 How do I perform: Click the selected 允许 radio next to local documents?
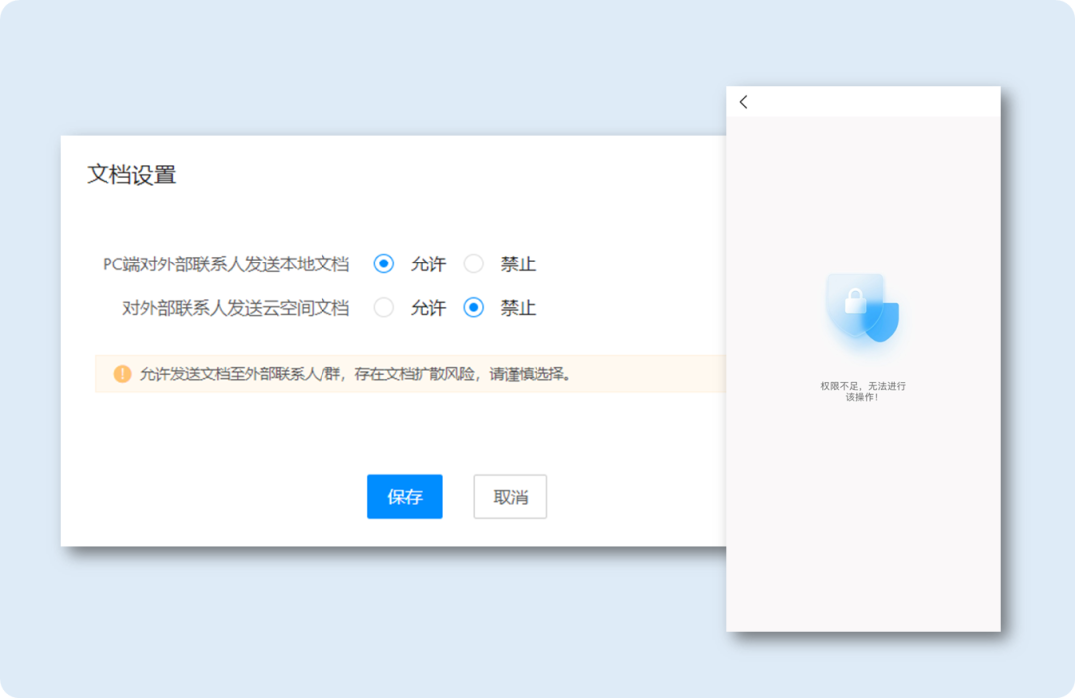(x=383, y=263)
